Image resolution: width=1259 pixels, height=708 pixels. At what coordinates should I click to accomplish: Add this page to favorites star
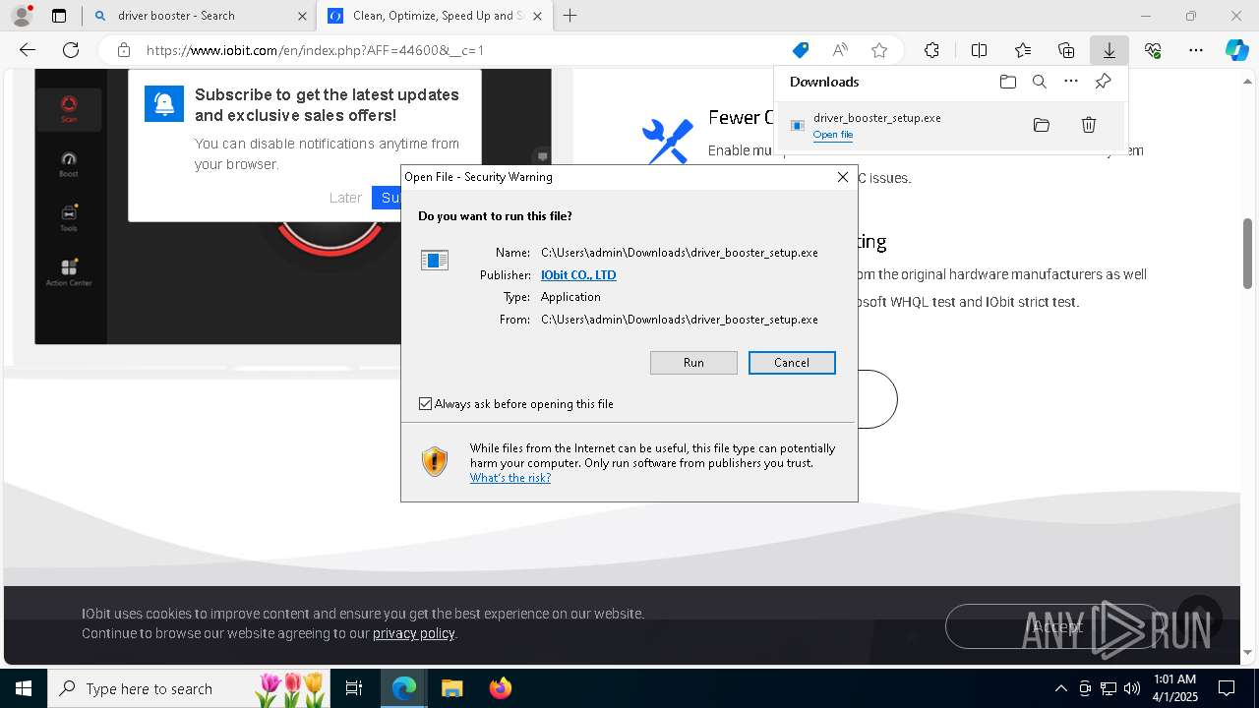(x=879, y=50)
